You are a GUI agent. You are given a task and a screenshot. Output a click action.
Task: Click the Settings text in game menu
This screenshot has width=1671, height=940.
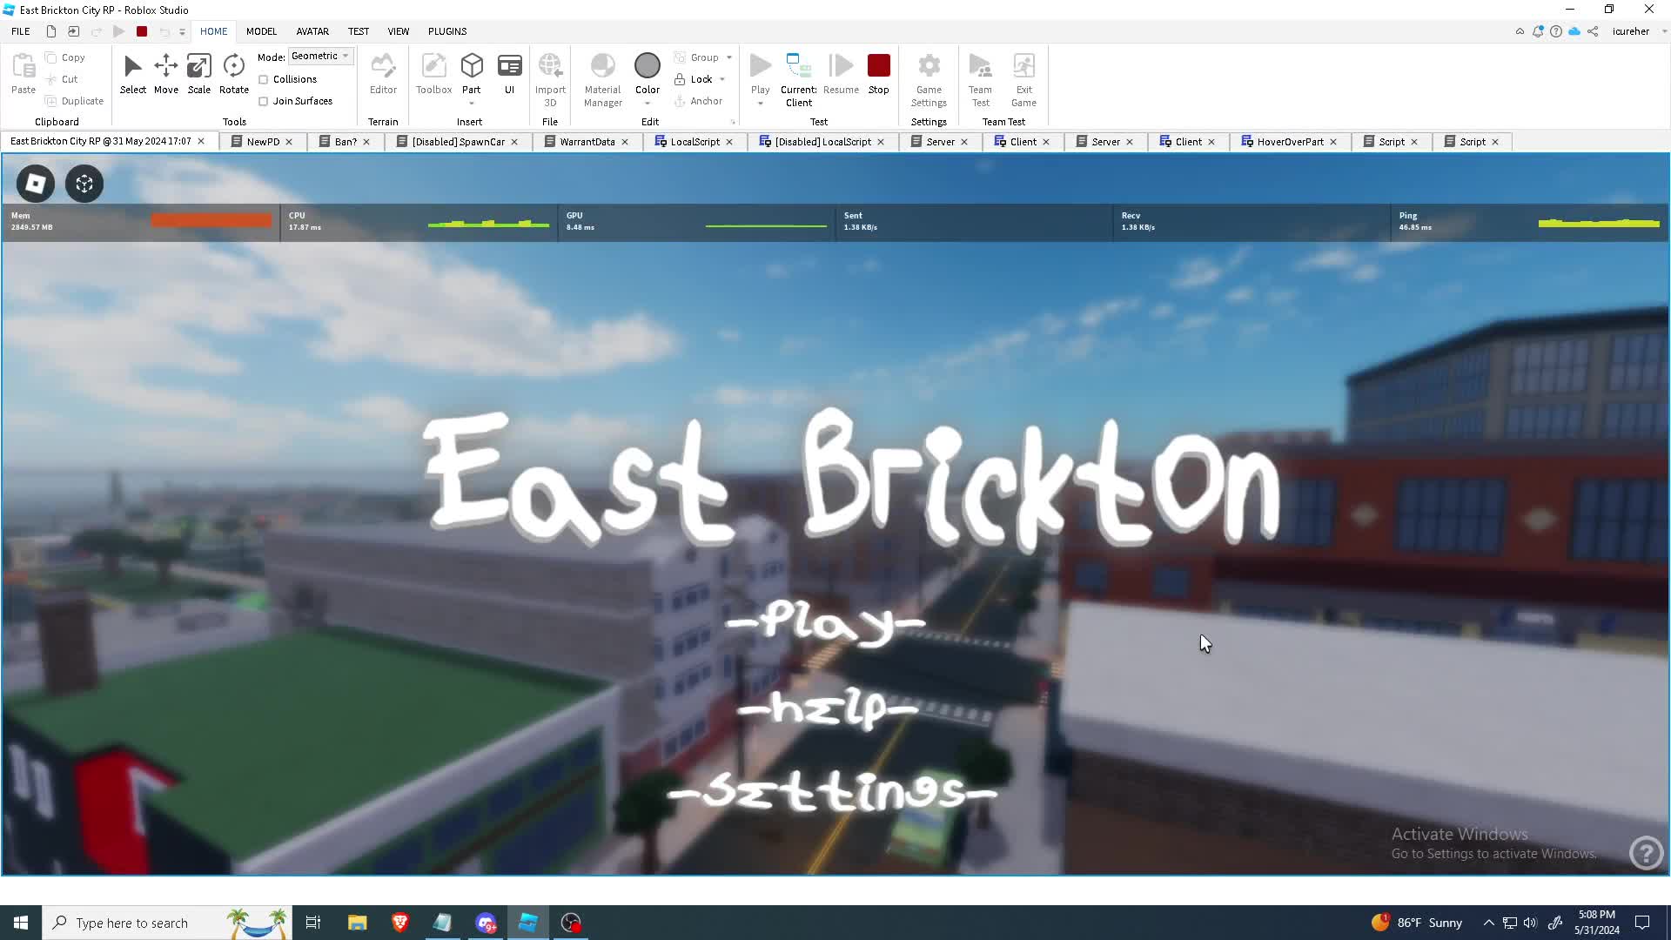(x=831, y=792)
